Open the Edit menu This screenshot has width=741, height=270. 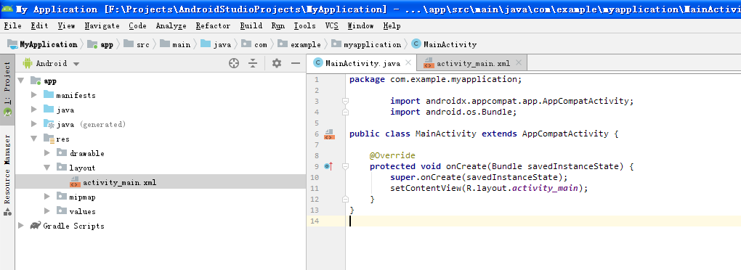coord(40,26)
